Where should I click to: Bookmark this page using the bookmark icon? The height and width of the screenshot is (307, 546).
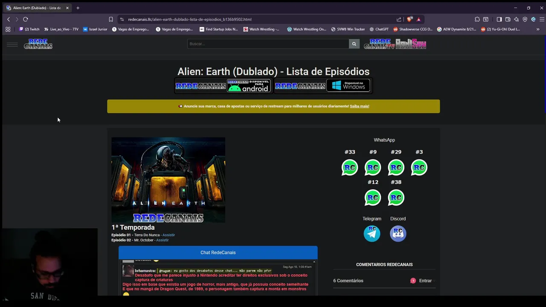pyautogui.click(x=111, y=19)
